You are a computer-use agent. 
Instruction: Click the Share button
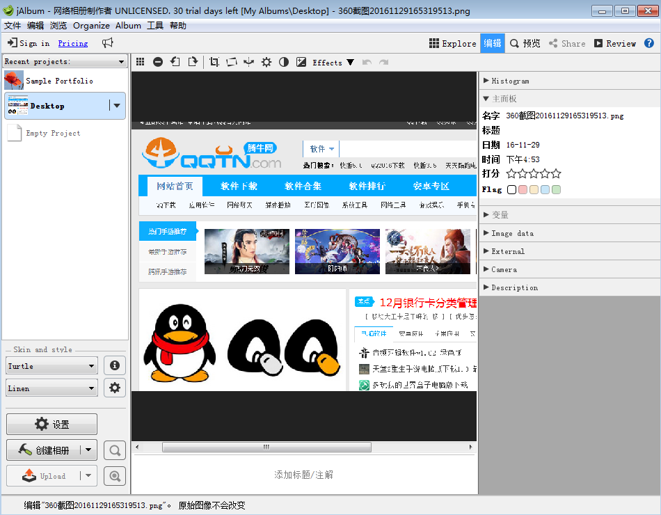(x=567, y=43)
